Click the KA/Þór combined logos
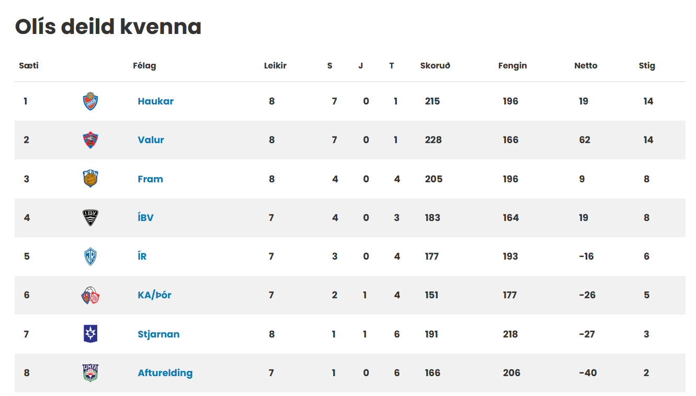 pos(90,295)
